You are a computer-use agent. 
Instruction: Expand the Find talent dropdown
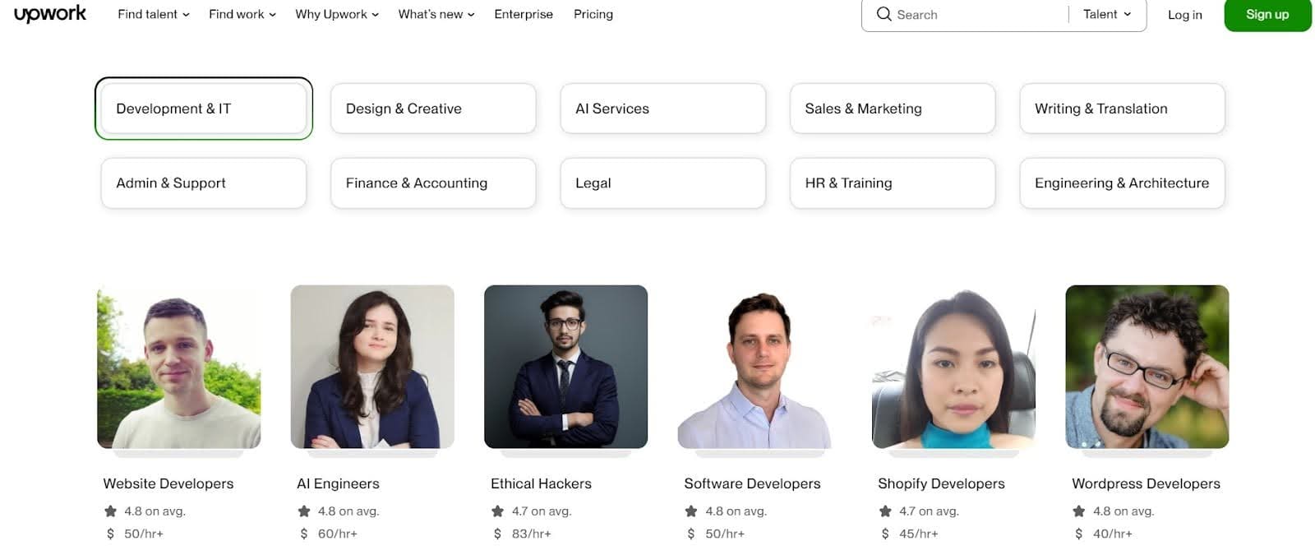point(153,14)
